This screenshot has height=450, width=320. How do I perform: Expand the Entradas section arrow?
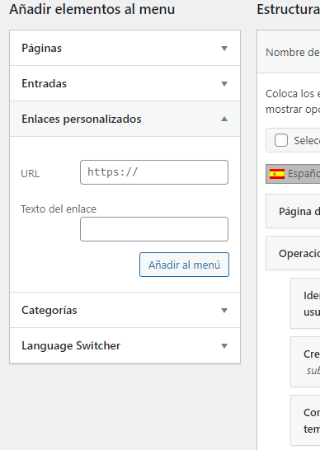pyautogui.click(x=224, y=84)
